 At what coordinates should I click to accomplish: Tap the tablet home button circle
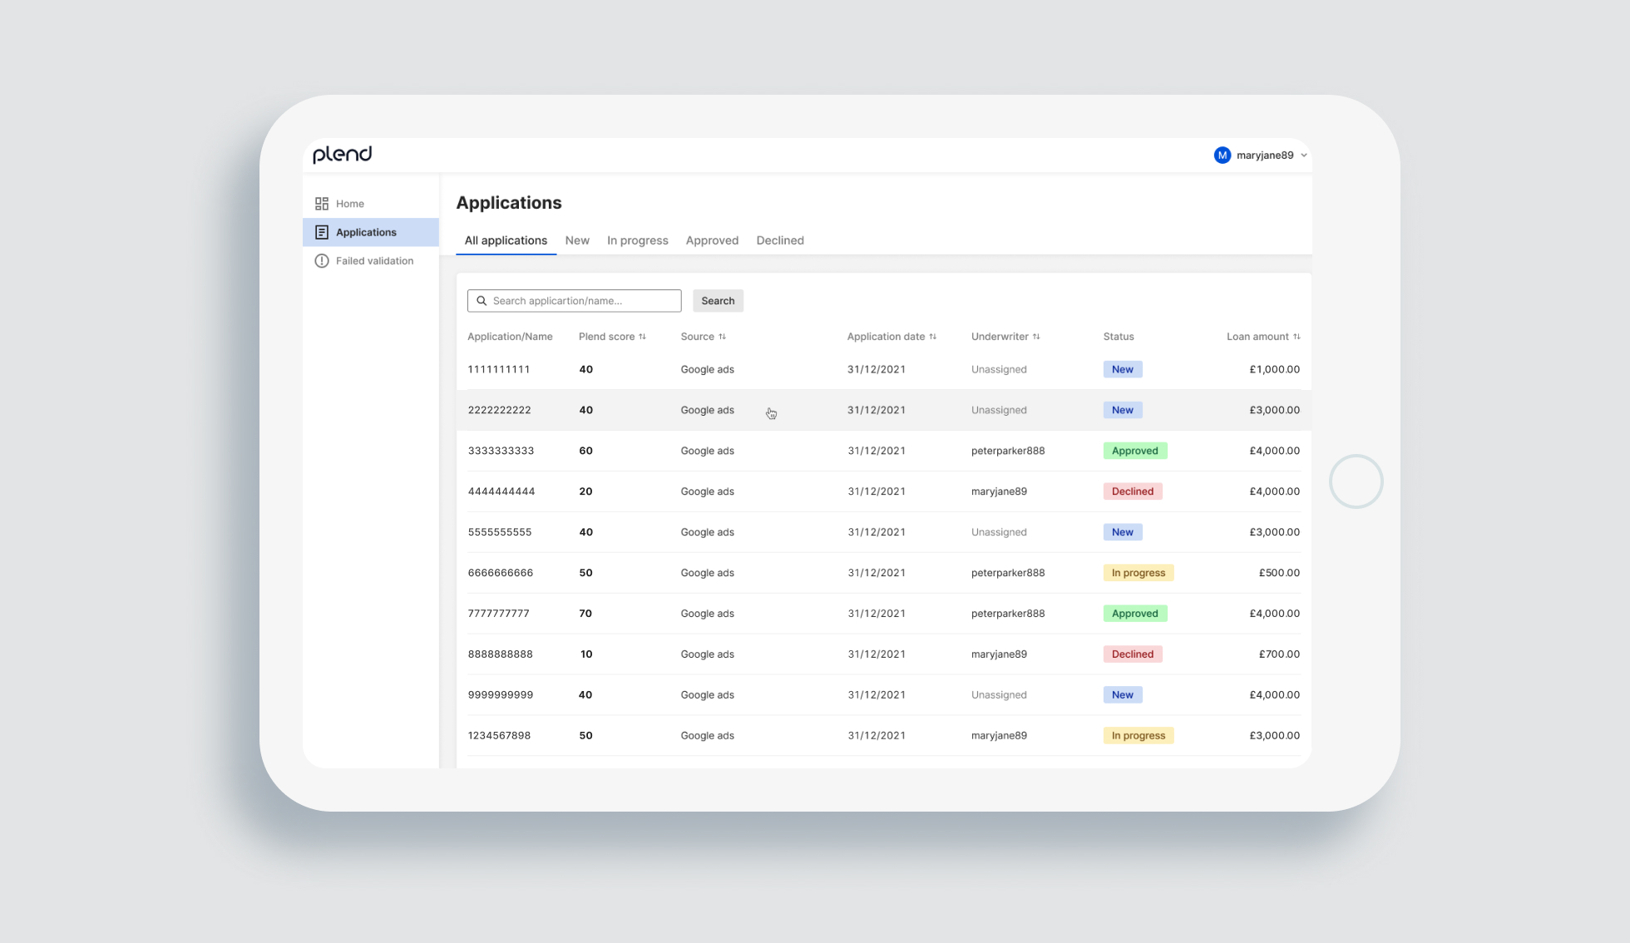(1356, 481)
